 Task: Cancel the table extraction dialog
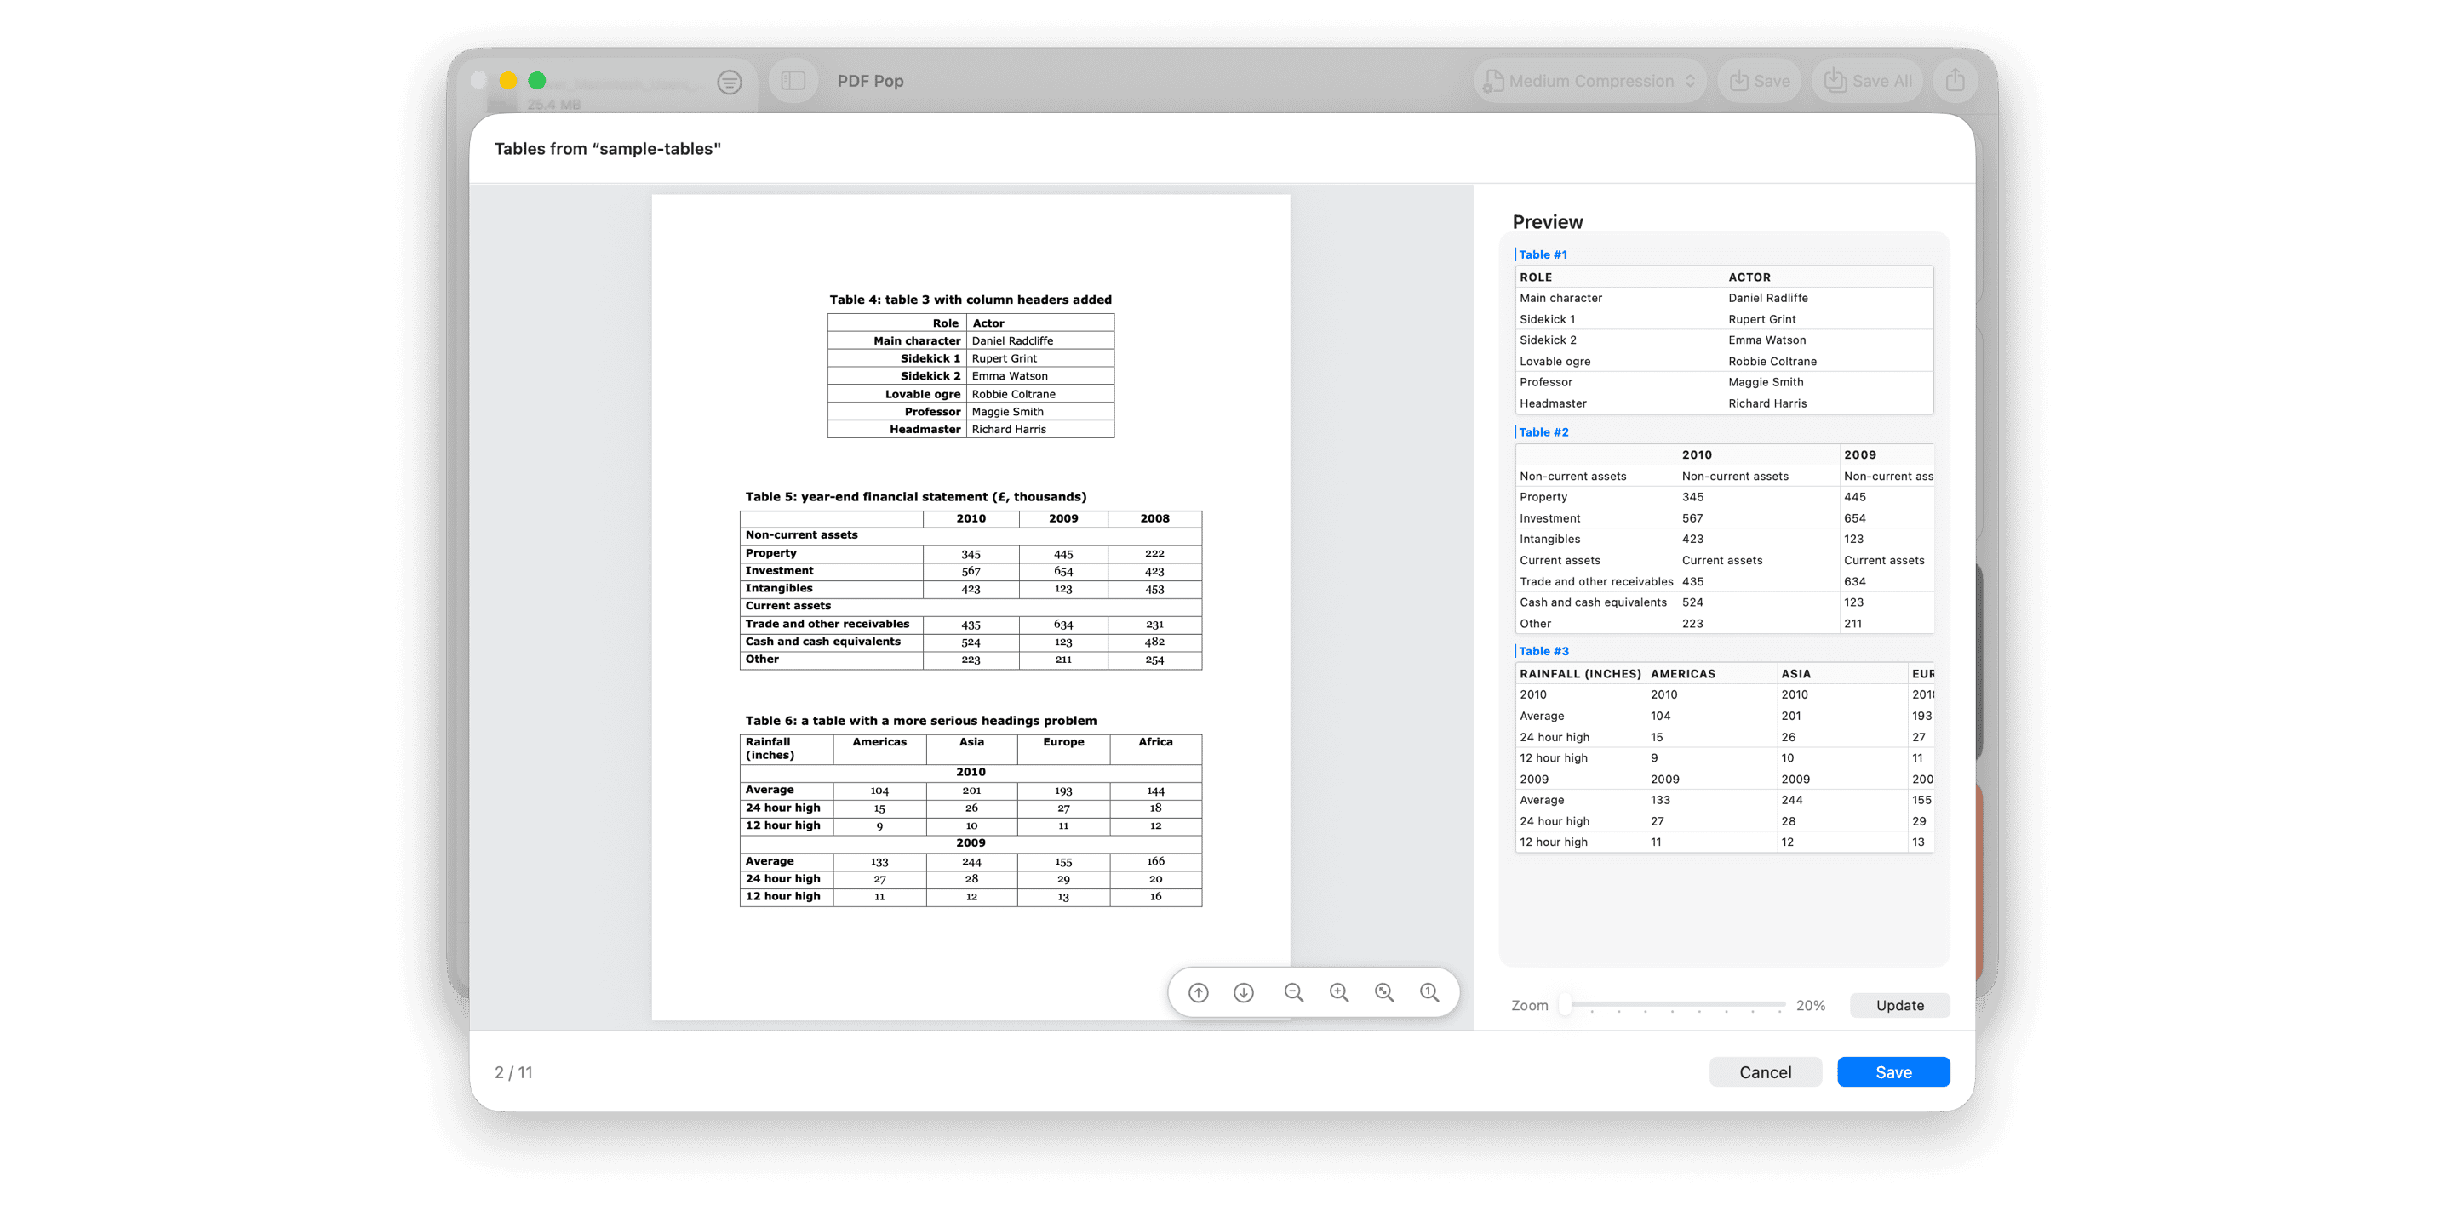(1765, 1072)
